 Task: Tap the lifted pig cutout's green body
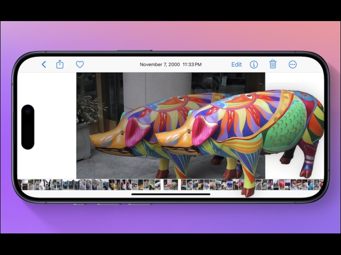(285, 128)
